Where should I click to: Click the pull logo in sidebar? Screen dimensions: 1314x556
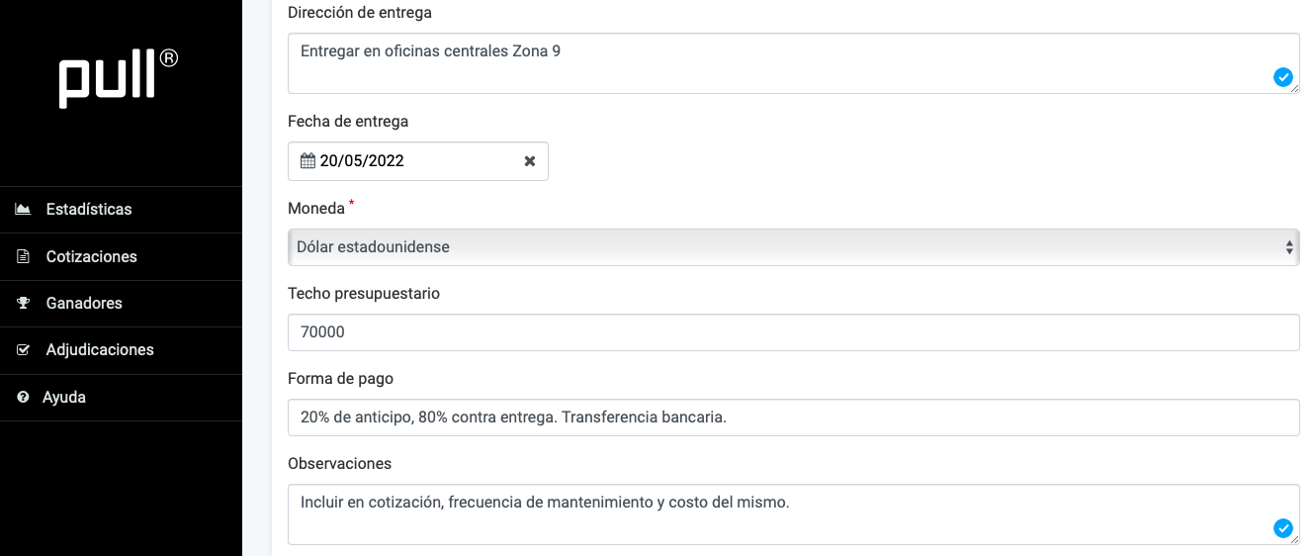tap(119, 78)
